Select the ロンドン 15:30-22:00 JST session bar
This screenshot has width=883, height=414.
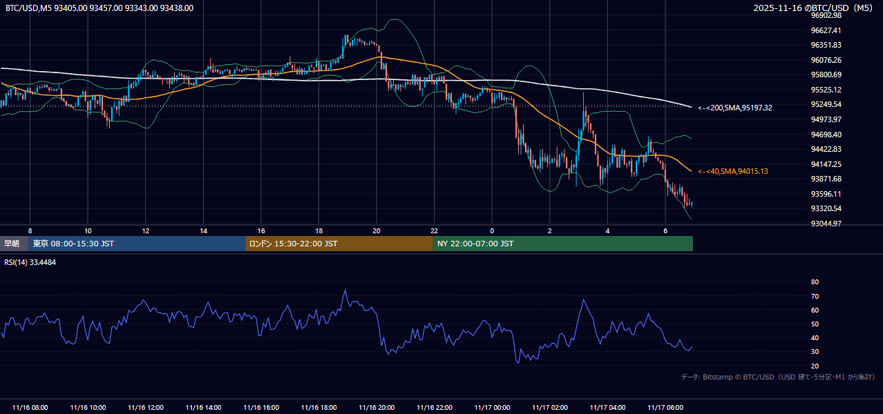(339, 244)
